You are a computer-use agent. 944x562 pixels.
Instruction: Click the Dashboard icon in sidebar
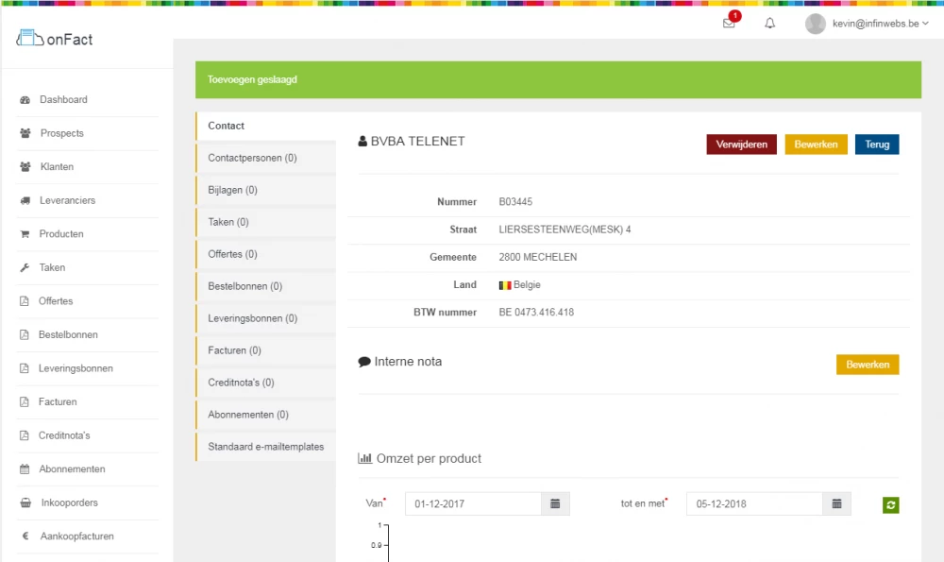pyautogui.click(x=25, y=100)
